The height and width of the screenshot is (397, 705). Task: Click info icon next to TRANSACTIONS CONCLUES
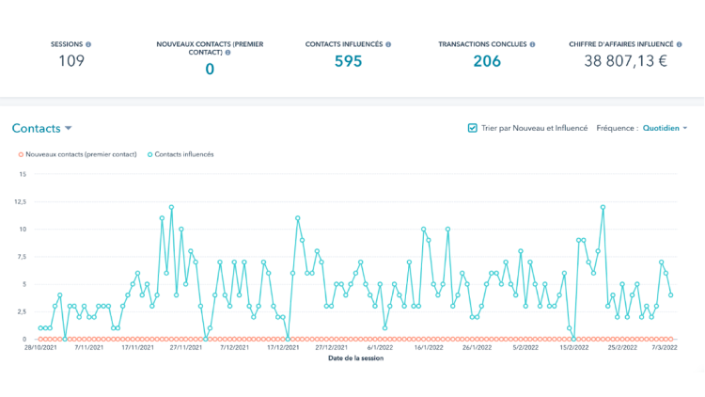click(532, 44)
